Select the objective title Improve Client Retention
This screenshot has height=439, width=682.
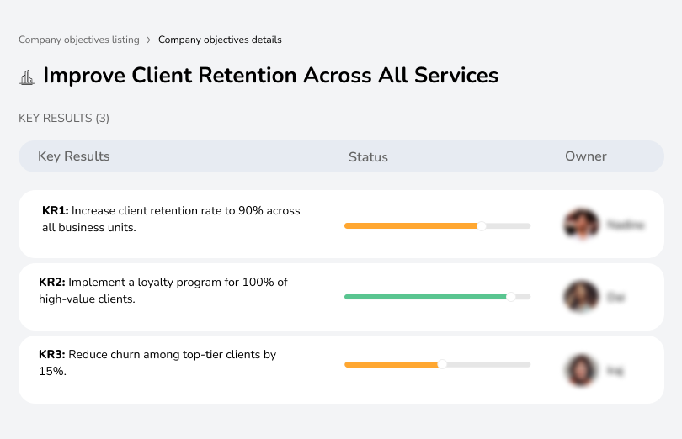click(x=270, y=75)
